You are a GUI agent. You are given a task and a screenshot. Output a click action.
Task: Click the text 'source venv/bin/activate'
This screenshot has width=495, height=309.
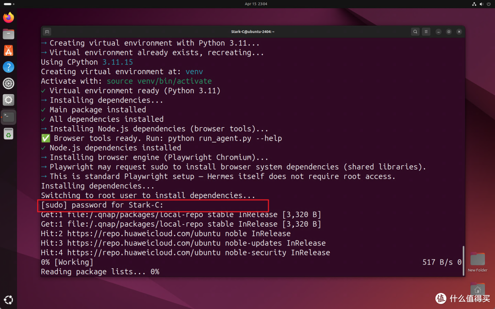(x=159, y=81)
